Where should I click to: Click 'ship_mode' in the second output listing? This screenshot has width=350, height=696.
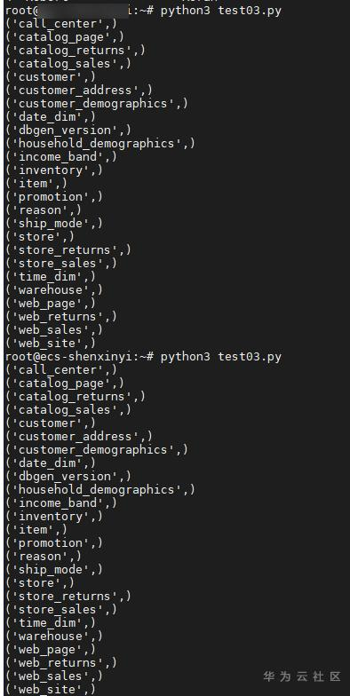pos(53,570)
